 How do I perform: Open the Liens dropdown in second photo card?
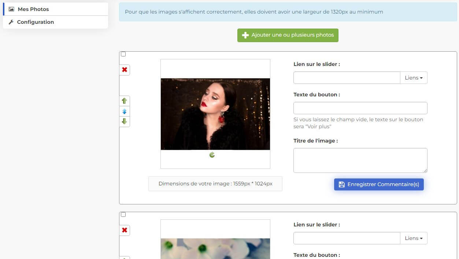coord(414,238)
